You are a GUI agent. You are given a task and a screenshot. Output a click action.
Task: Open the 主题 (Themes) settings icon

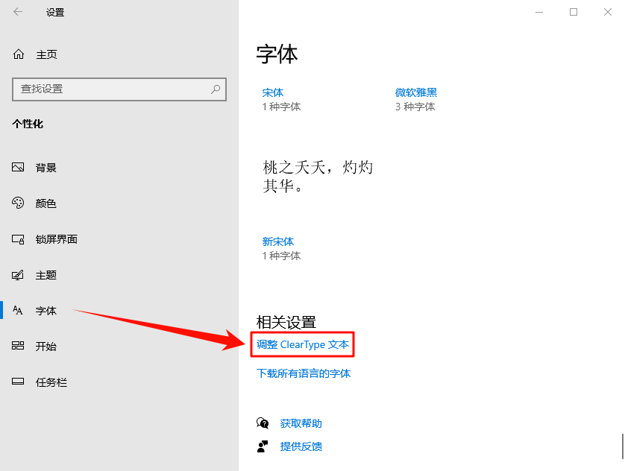(x=17, y=274)
